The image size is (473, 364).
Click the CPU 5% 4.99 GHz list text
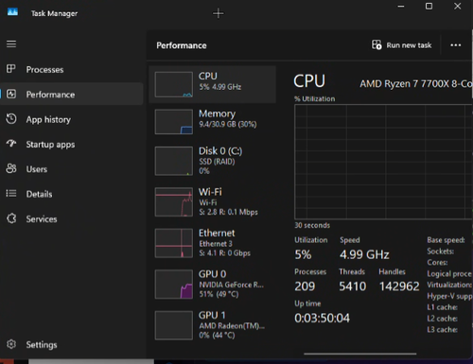click(x=220, y=87)
